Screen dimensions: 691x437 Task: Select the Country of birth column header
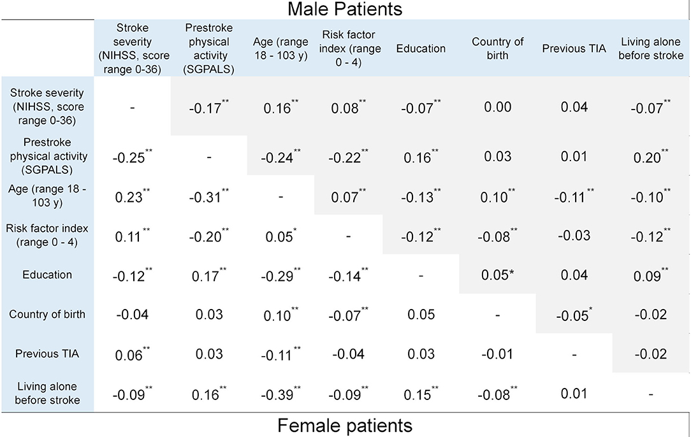[498, 48]
